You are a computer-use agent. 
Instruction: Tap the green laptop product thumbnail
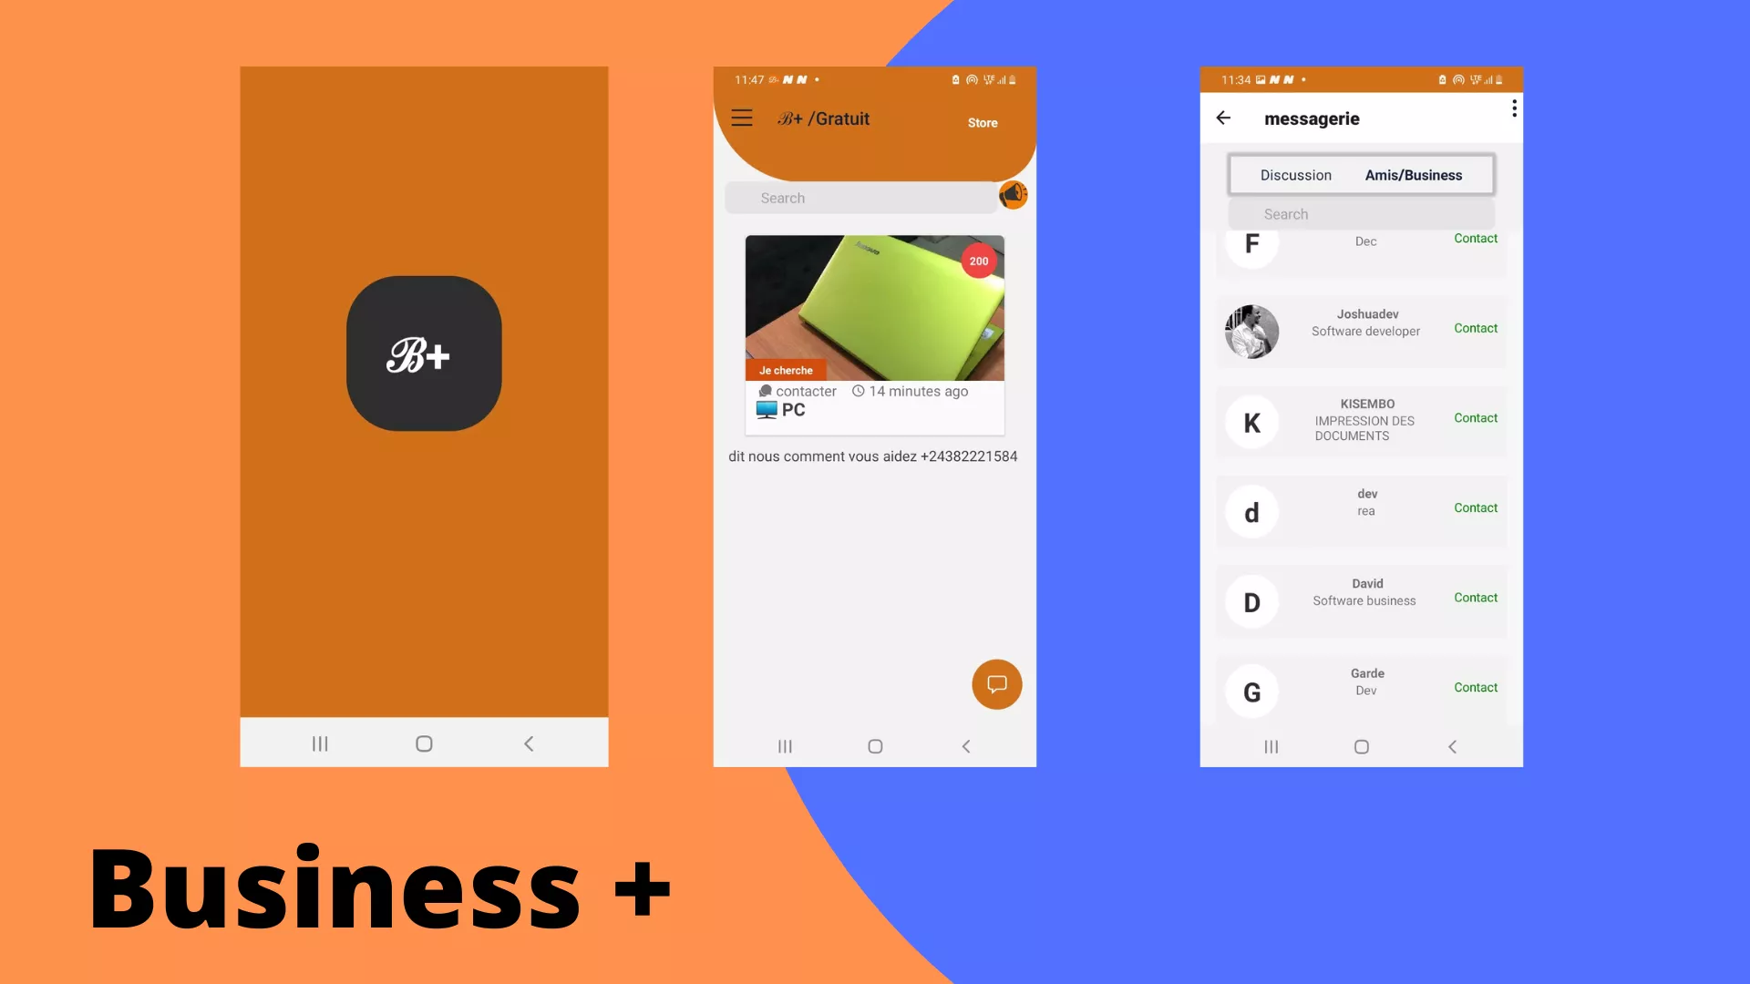[x=875, y=308]
